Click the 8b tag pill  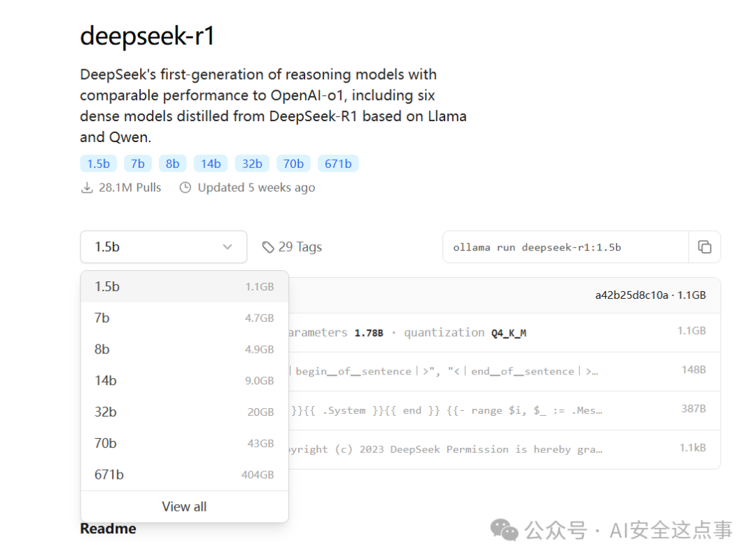(172, 163)
